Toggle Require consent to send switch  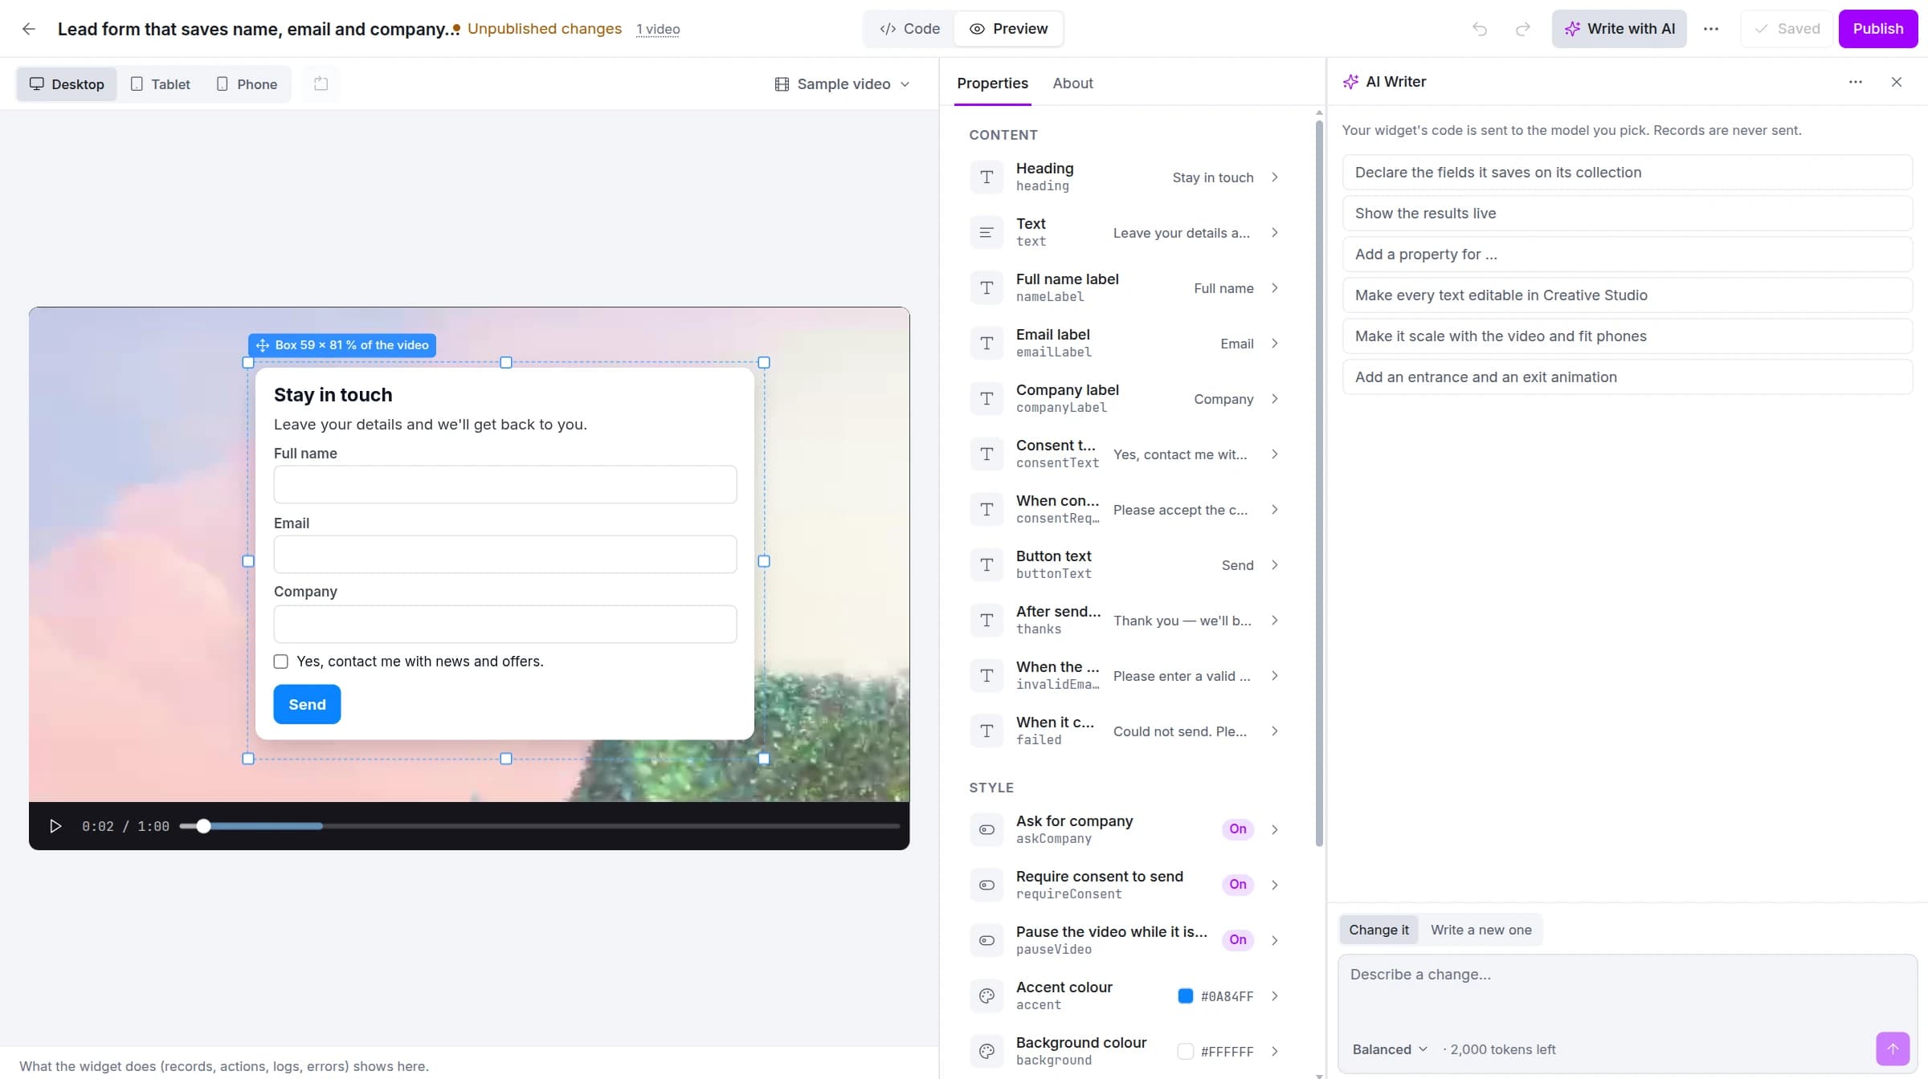coord(1237,885)
